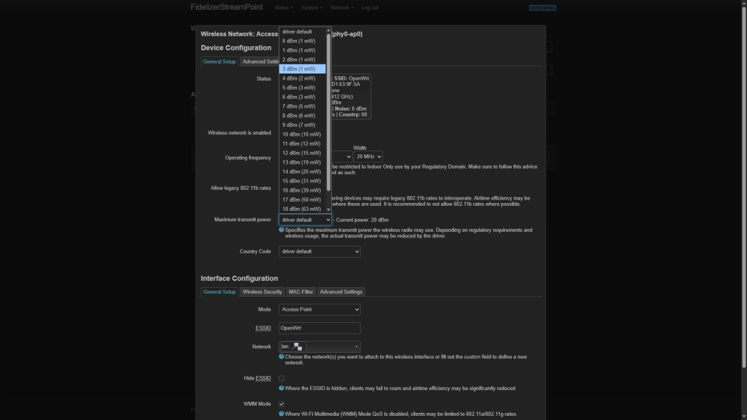Click help icon under WMM Mode

pyautogui.click(x=281, y=414)
